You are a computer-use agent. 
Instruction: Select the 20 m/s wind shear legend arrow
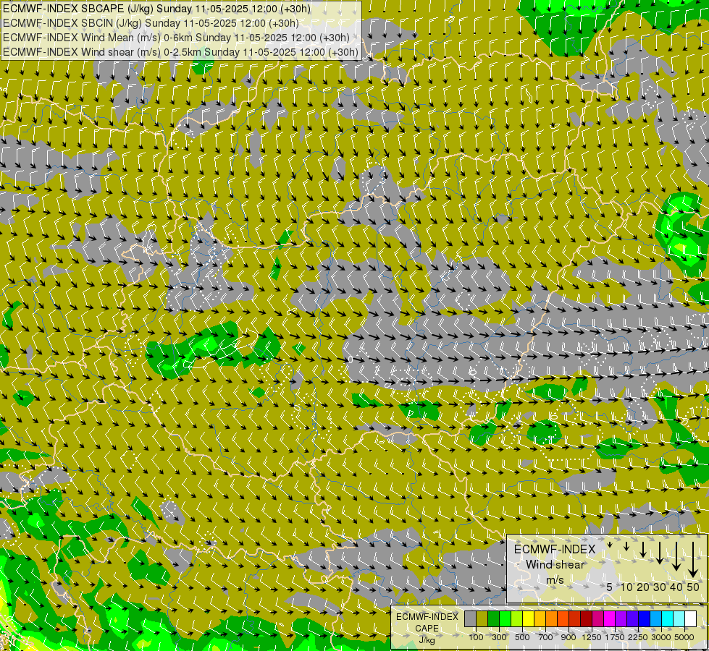tap(643, 549)
